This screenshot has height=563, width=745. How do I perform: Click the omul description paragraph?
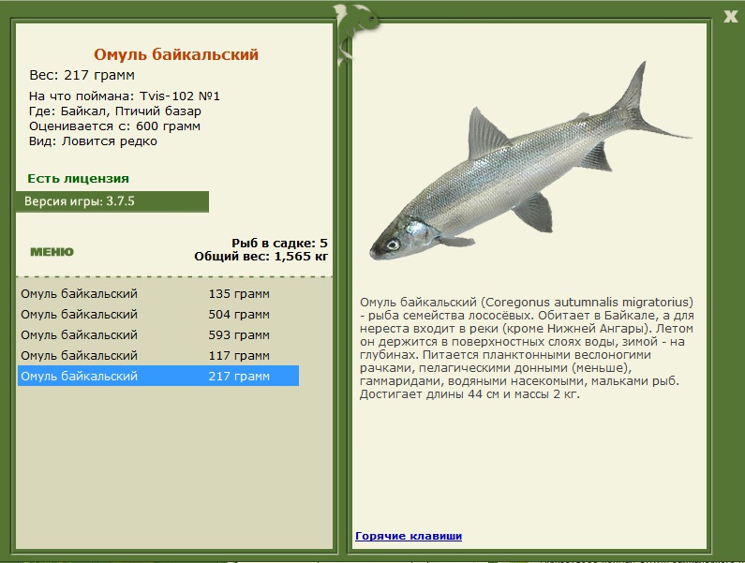click(x=527, y=348)
